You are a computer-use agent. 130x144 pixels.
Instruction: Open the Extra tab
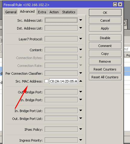(x=42, y=12)
